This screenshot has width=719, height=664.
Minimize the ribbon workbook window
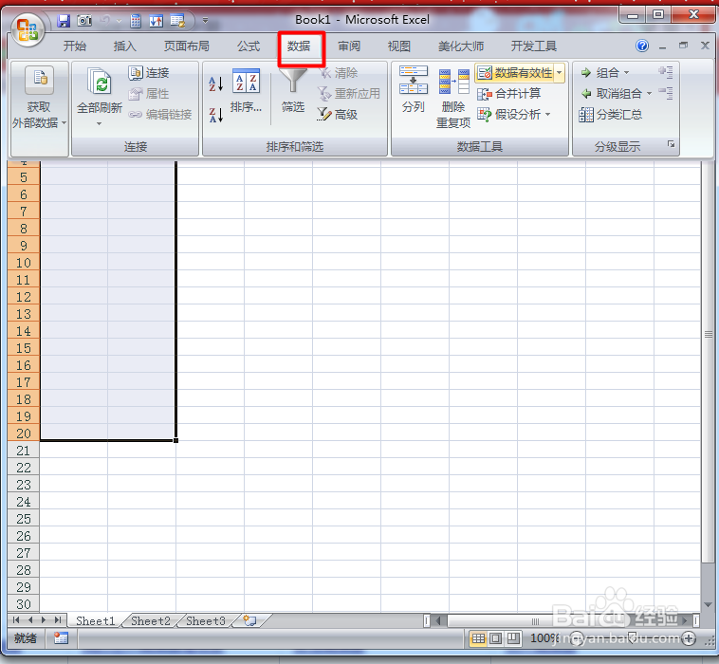pyautogui.click(x=662, y=46)
